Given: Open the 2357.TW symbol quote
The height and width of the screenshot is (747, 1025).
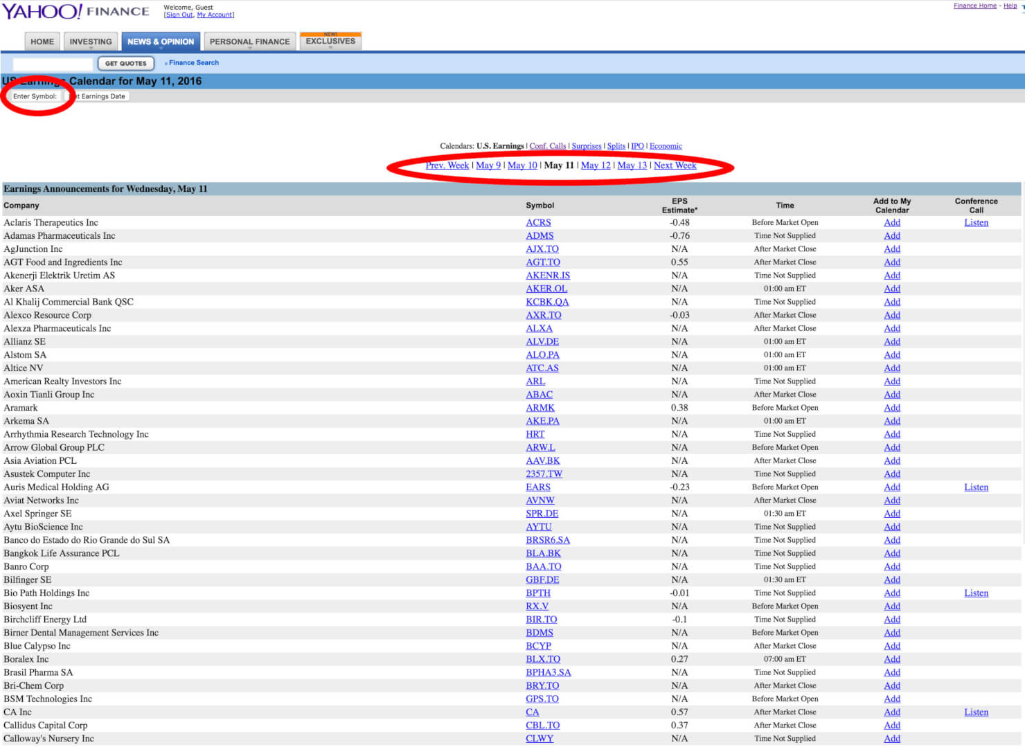Looking at the screenshot, I should (x=544, y=474).
